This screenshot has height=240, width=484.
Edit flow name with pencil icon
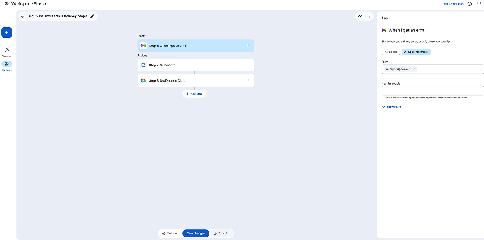92,16
